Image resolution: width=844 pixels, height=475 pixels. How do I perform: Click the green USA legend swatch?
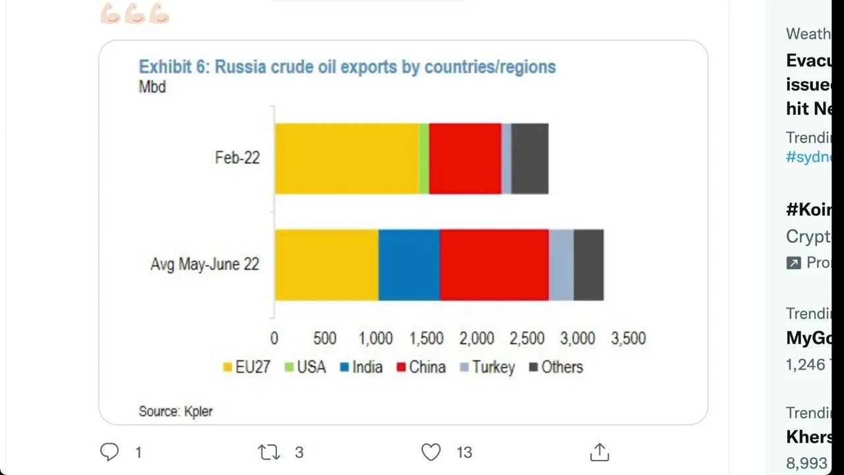[289, 367]
